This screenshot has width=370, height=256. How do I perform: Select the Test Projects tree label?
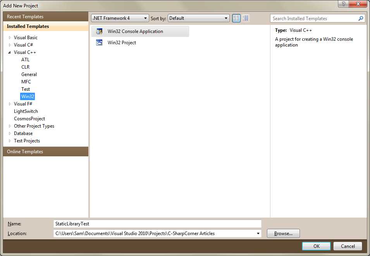pyautogui.click(x=27, y=141)
